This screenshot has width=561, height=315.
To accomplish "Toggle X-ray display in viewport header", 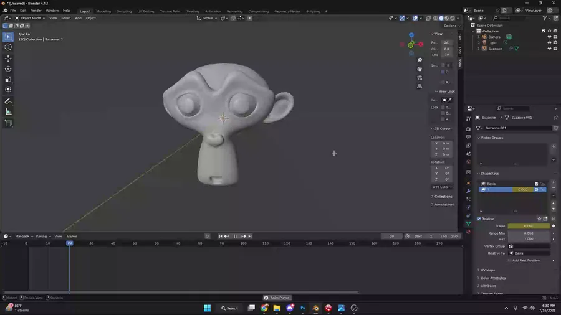I will [x=428, y=18].
